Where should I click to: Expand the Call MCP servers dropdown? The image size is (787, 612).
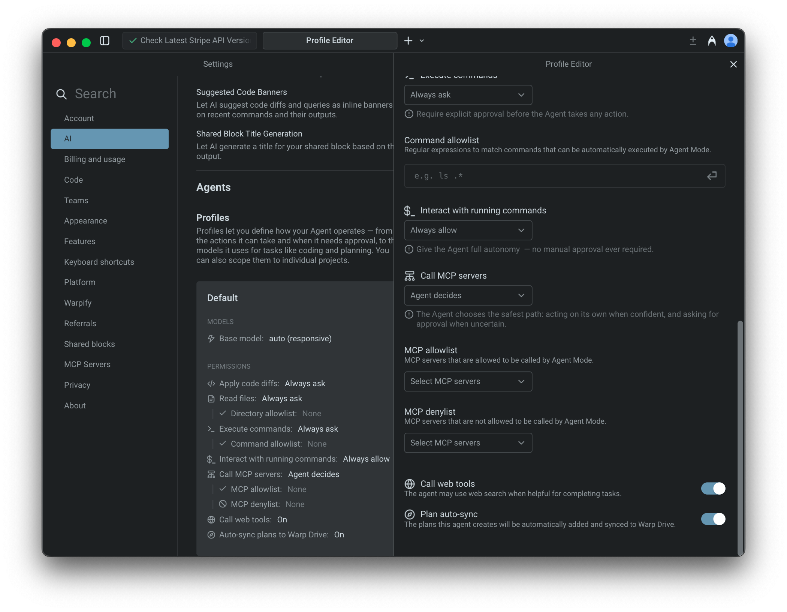click(468, 295)
